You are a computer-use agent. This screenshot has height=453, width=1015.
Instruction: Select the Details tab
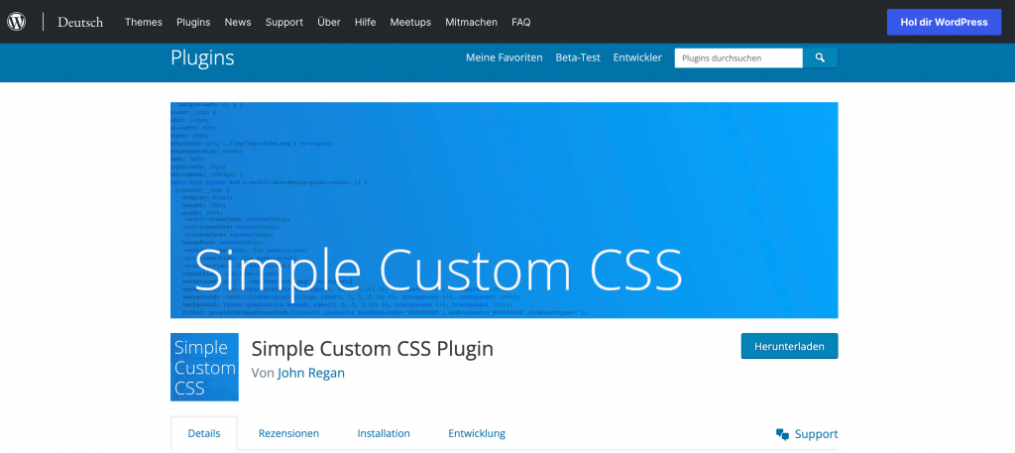click(204, 433)
